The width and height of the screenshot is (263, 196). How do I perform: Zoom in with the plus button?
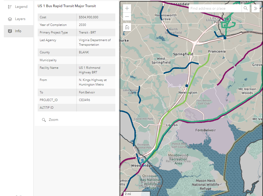pyautogui.click(x=127, y=8)
